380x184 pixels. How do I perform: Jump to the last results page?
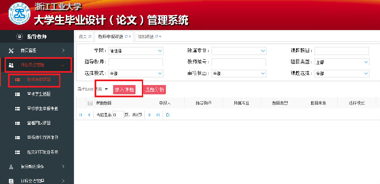pyautogui.click(x=158, y=115)
